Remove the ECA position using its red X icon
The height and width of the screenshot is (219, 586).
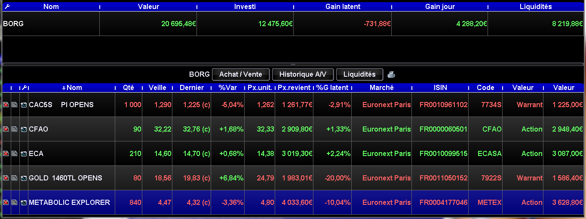click(6, 154)
